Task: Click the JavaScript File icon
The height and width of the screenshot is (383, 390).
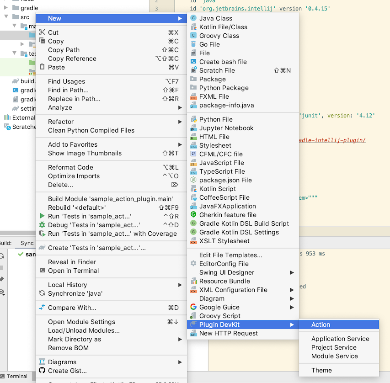Action: point(193,163)
